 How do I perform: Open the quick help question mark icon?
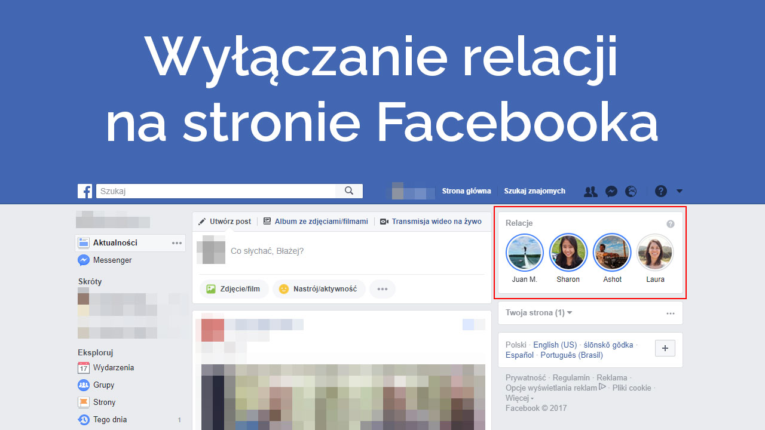[660, 191]
